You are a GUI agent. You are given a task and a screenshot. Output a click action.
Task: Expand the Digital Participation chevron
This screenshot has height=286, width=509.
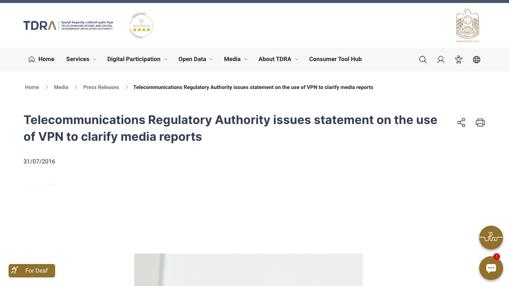tap(165, 60)
